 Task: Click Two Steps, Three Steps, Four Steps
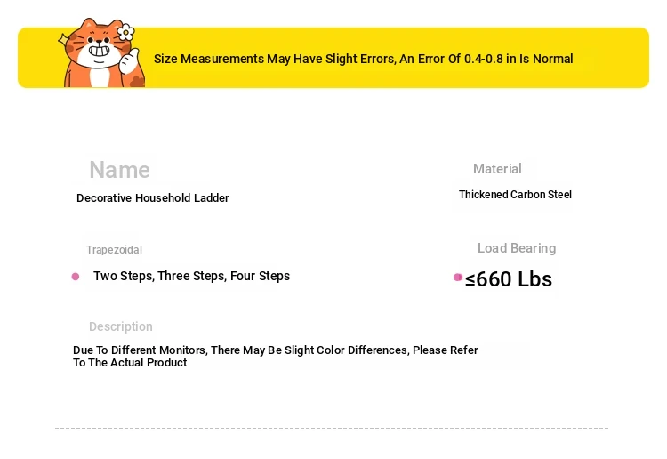pos(192,276)
